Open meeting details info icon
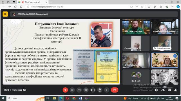Image resolution: width=181 pixels, height=101 pixels. click(157, 90)
